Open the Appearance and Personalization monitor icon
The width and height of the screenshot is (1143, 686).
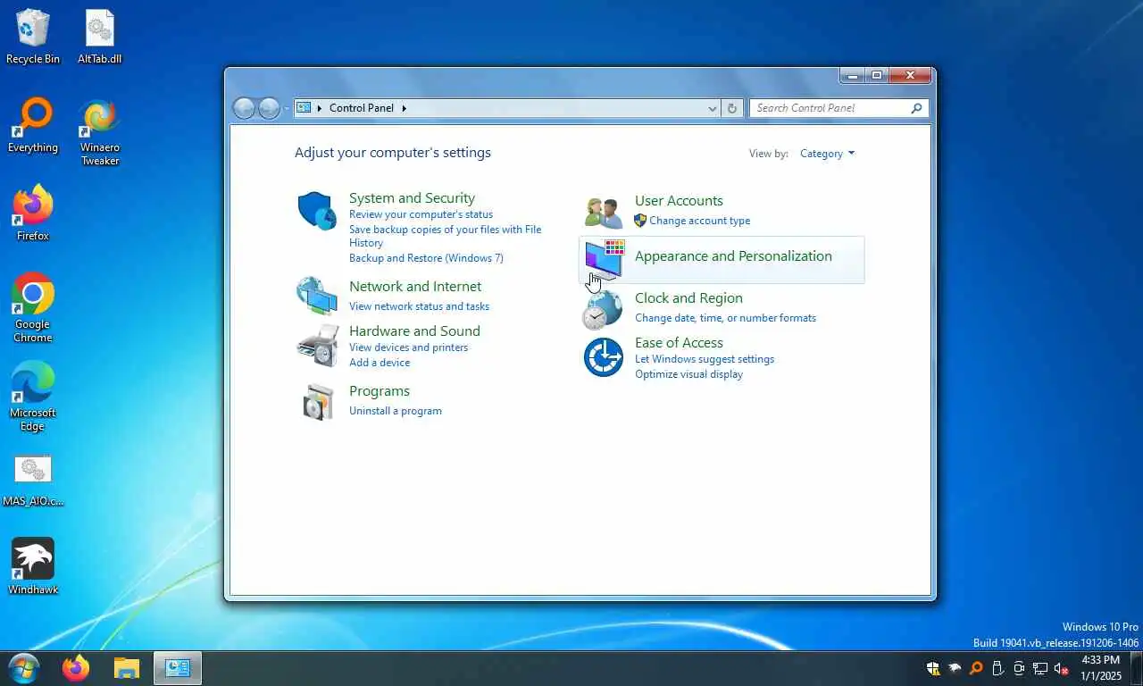[605, 260]
